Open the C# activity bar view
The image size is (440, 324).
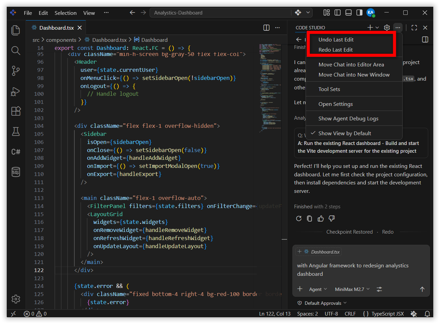tap(16, 152)
